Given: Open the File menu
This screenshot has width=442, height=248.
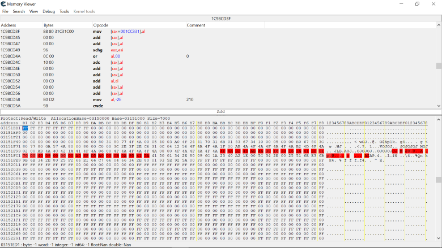Looking at the screenshot, I should (x=5, y=11).
